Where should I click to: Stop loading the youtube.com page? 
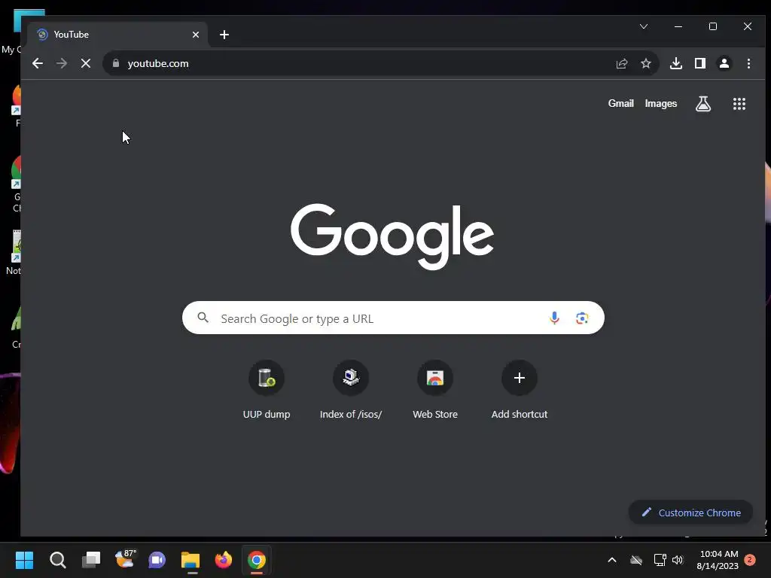pos(86,63)
